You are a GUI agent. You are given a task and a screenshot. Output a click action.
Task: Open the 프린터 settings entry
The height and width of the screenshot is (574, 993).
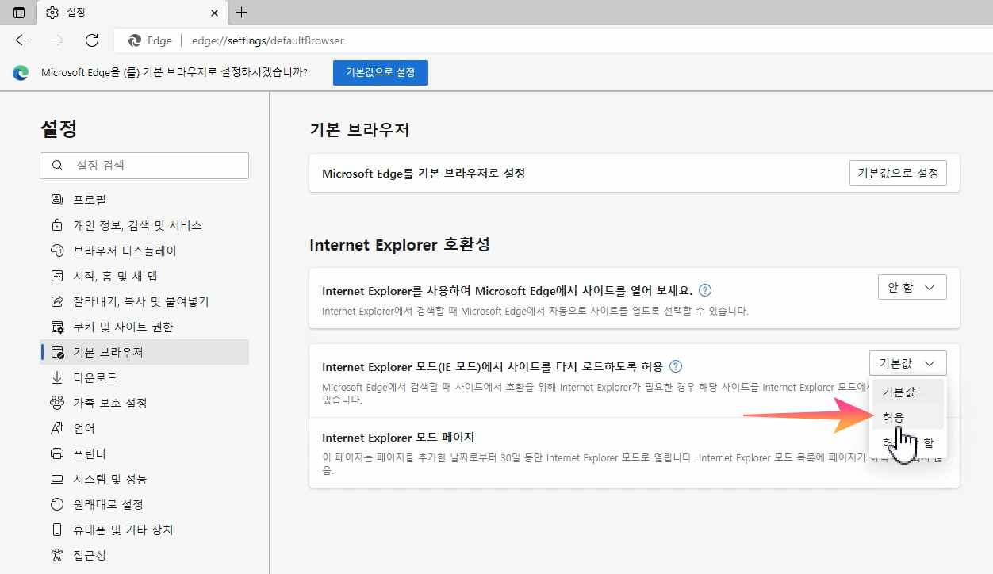pyautogui.click(x=144, y=453)
